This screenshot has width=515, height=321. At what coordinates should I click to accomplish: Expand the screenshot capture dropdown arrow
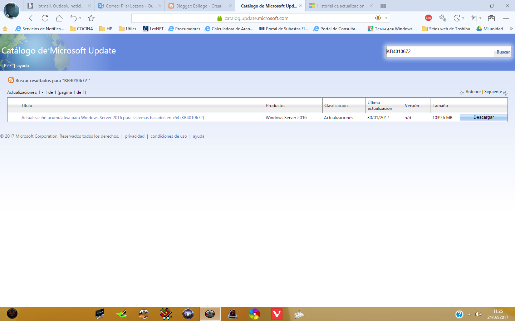pos(480,17)
